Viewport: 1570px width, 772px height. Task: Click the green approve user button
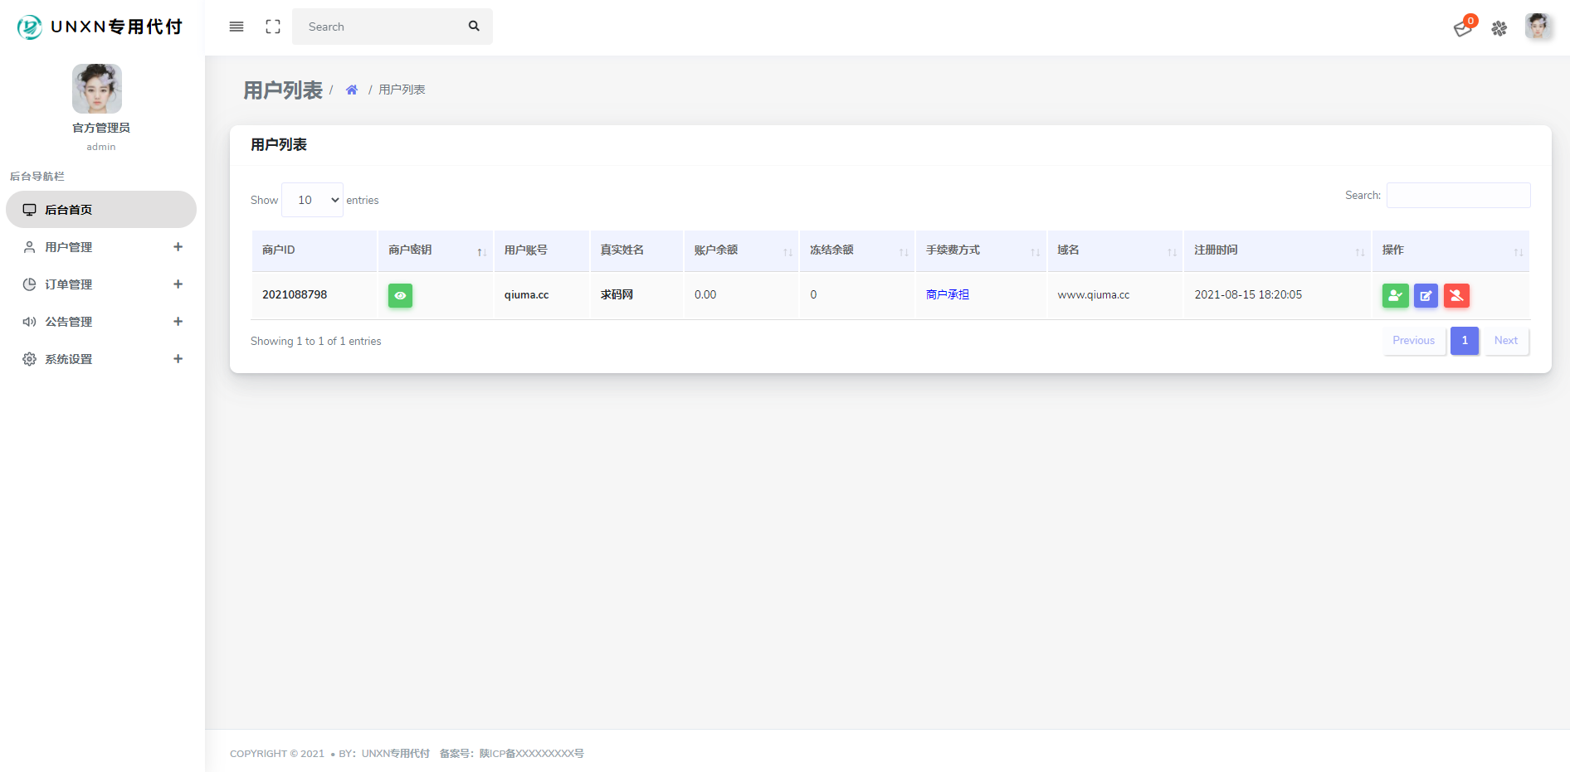pos(1395,295)
